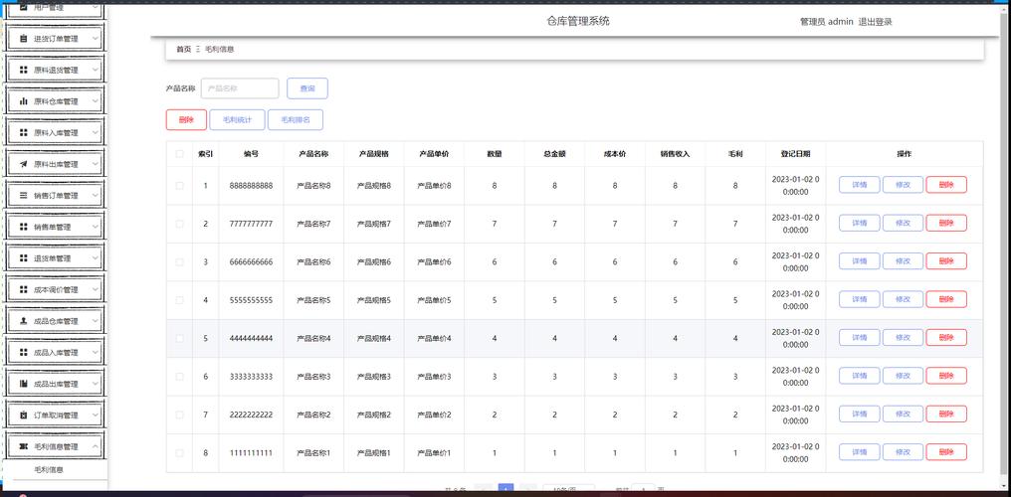
Task: Click the 销售单管理 grid icon
Action: click(x=23, y=227)
